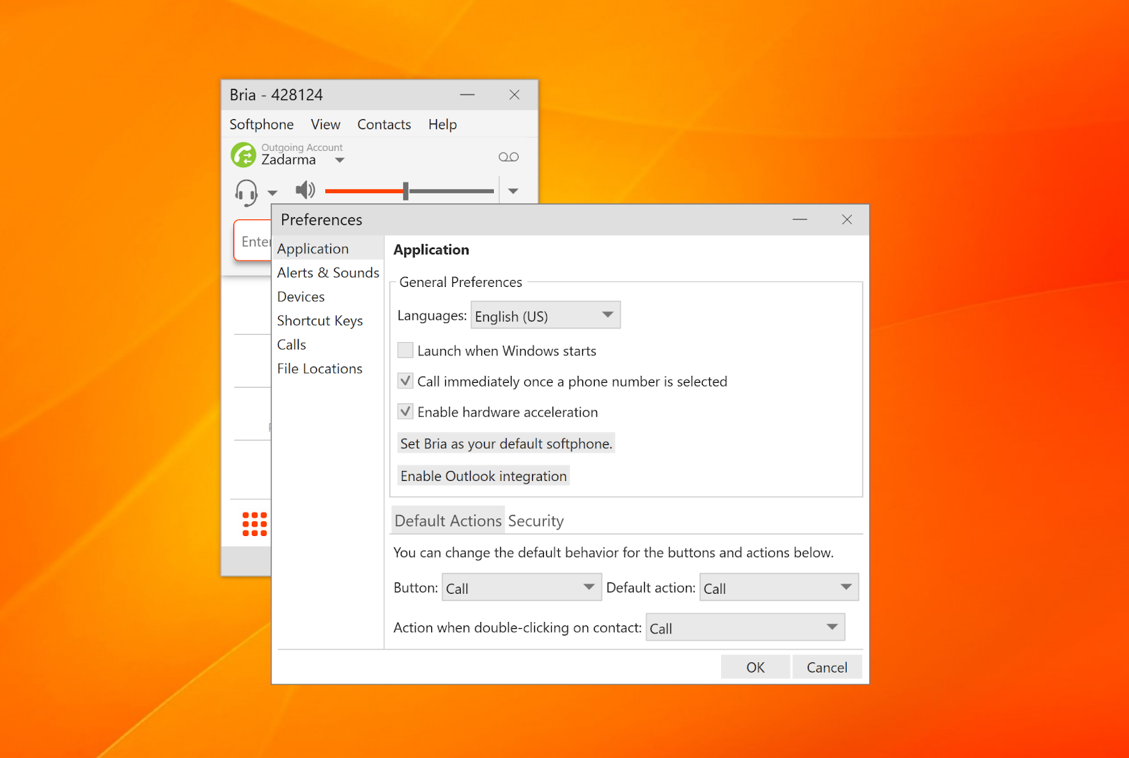Open the double-clicking on contact action dropdown
Viewport: 1129px width, 758px height.
click(744, 628)
